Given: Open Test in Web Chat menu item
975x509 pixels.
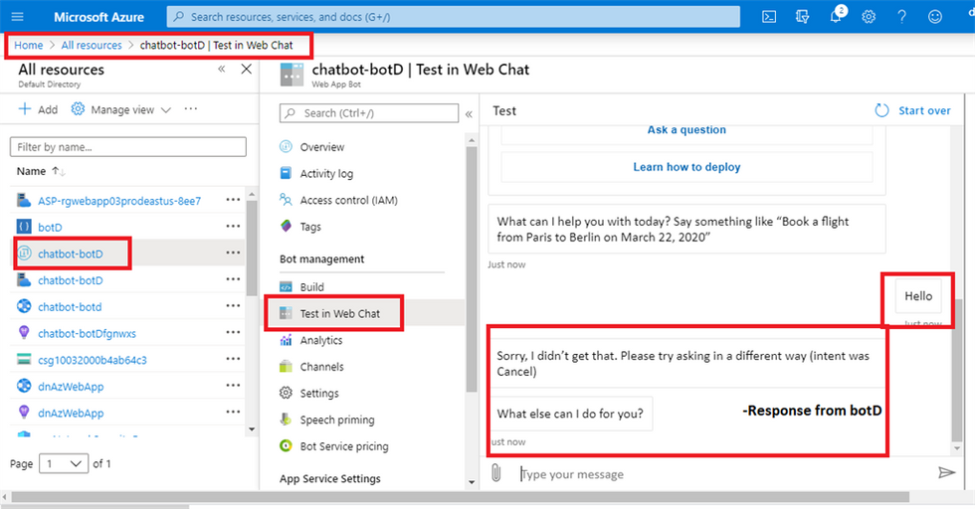Looking at the screenshot, I should 339,313.
